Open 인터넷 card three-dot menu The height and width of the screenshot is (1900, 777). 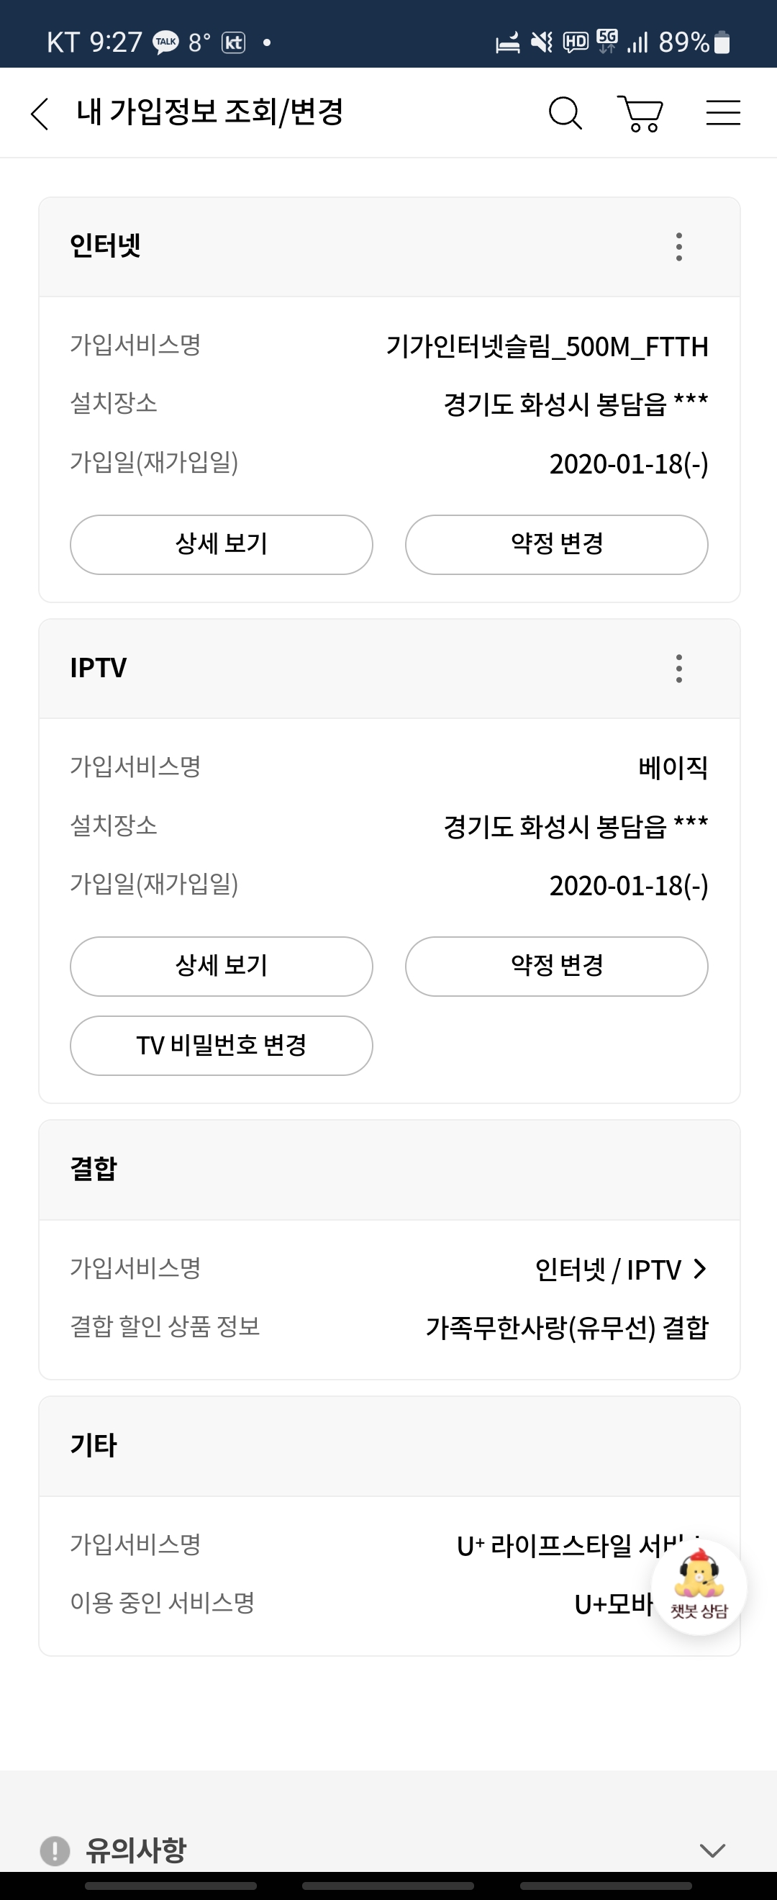pyautogui.click(x=679, y=246)
